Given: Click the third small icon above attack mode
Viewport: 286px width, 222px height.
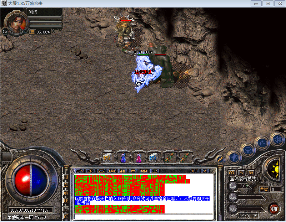Looking at the screenshot, I should click(251, 173).
